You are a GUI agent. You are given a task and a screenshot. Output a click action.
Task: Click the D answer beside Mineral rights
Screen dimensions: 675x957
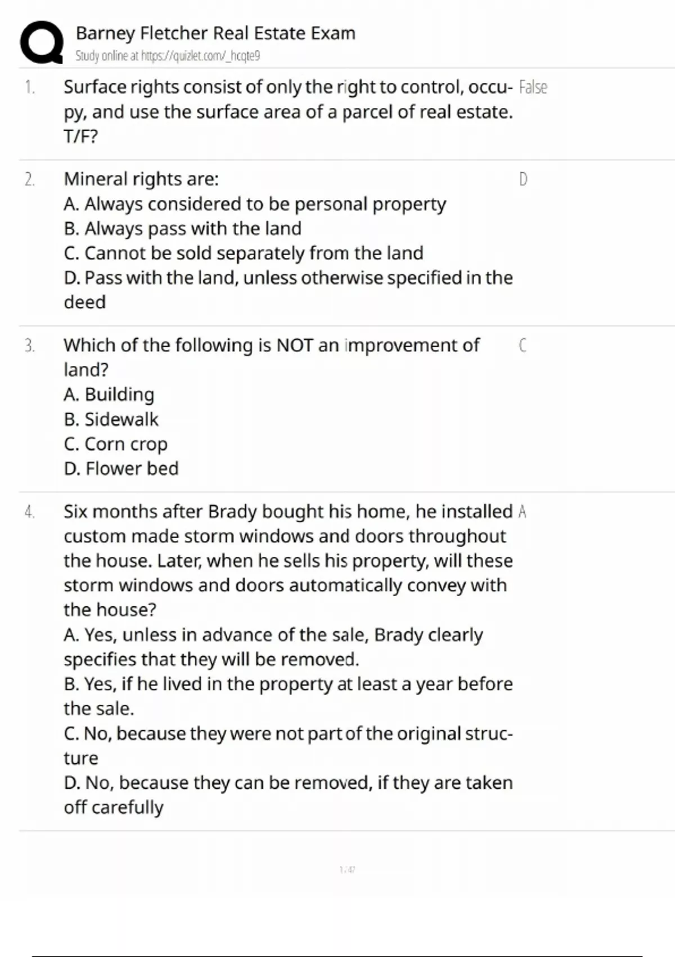point(523,179)
